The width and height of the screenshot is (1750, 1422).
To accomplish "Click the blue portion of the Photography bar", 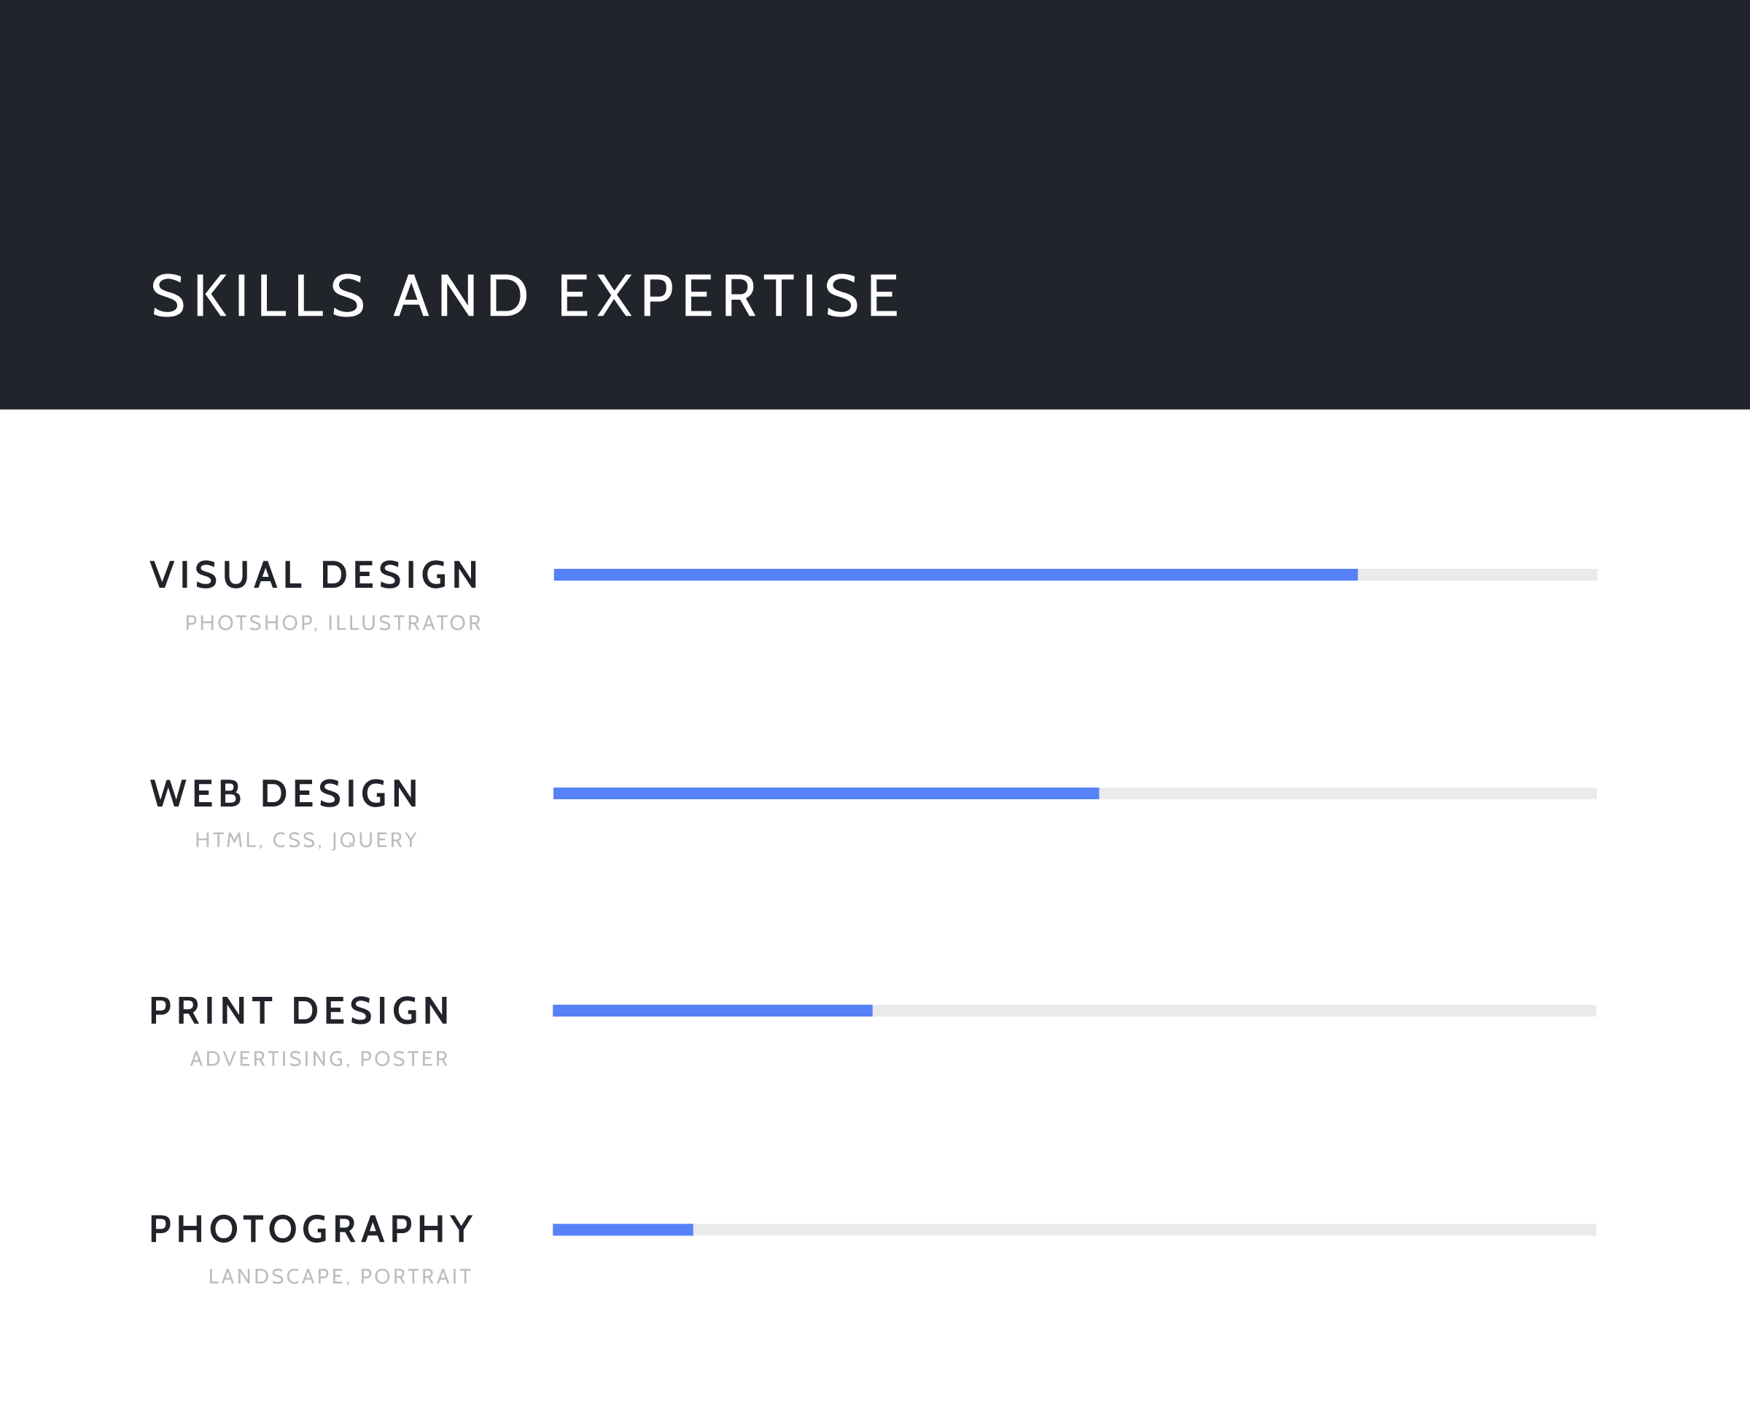I will pyautogui.click(x=623, y=1229).
